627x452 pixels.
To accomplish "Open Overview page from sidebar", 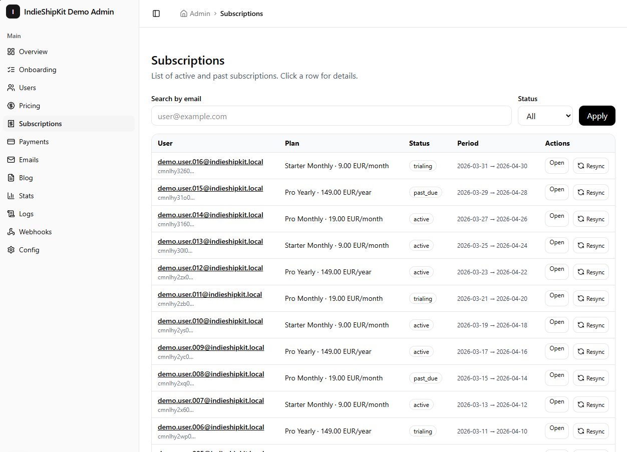I will (x=69, y=52).
